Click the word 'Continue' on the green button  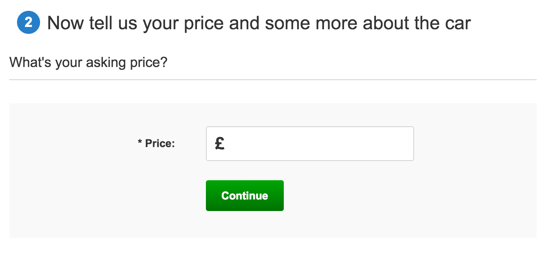[x=245, y=196]
